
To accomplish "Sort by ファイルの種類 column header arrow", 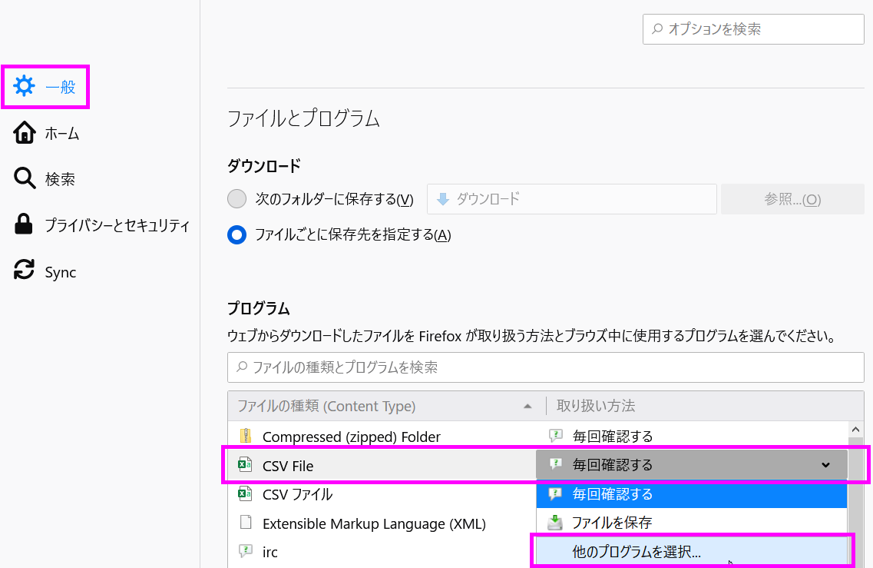I will click(x=527, y=406).
